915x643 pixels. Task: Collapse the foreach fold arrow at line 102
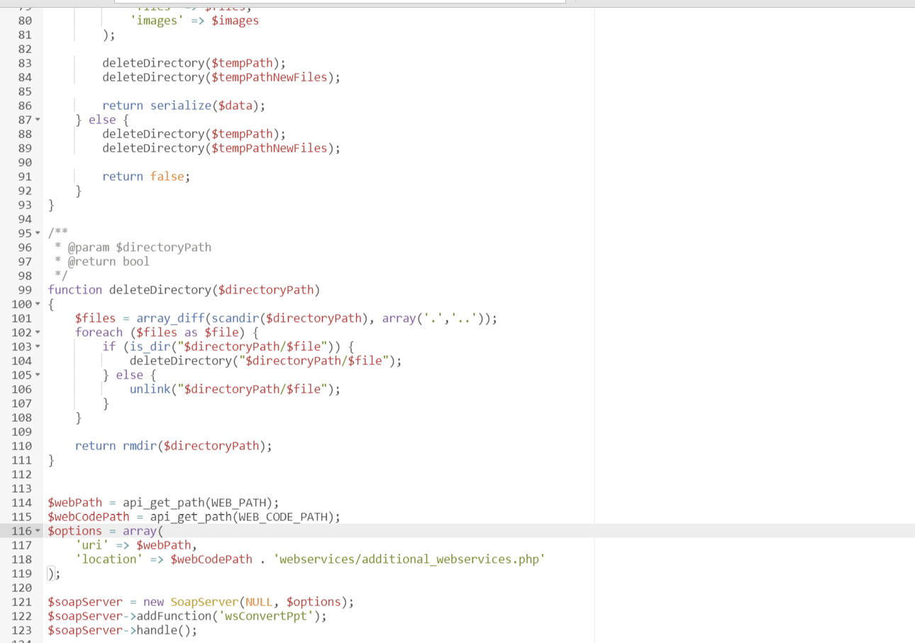coord(38,332)
